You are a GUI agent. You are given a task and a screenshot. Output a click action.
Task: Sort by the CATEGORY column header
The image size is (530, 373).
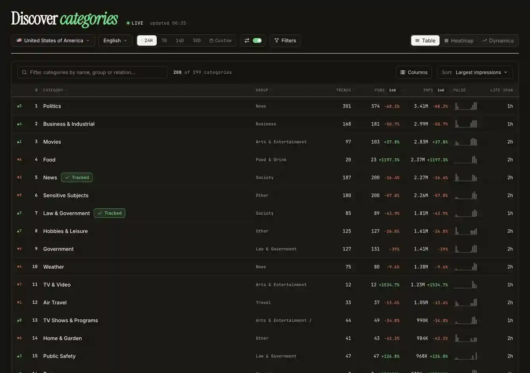53,90
